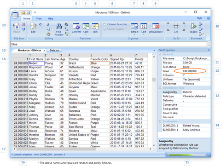Switch to the View ribbon tab
This screenshot has width=221, height=166.
(39, 18)
